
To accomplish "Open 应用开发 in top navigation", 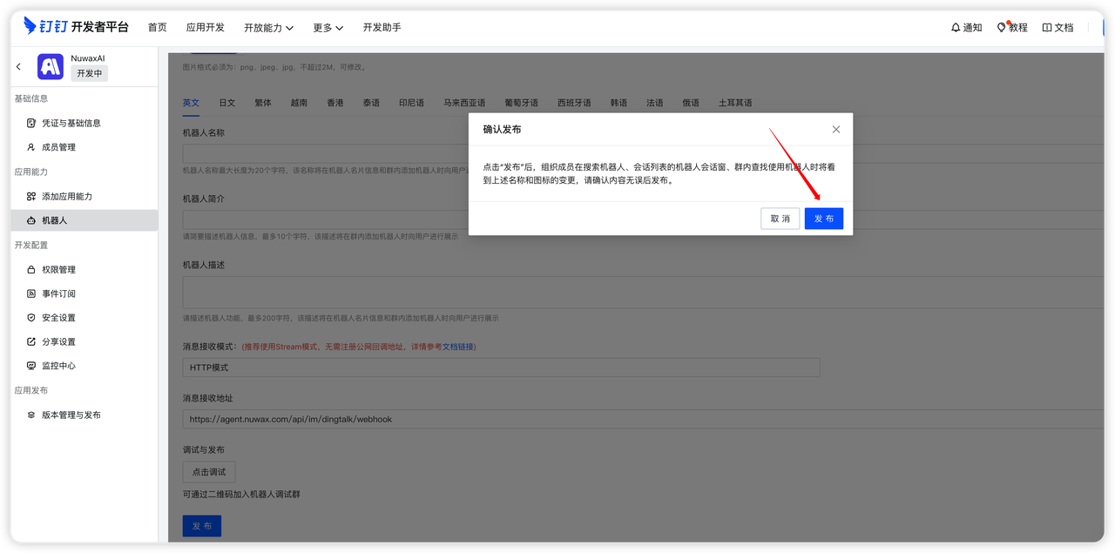I will [206, 28].
